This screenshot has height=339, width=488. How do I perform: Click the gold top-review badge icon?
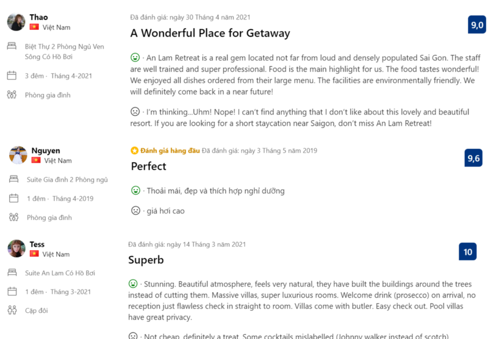(x=134, y=151)
